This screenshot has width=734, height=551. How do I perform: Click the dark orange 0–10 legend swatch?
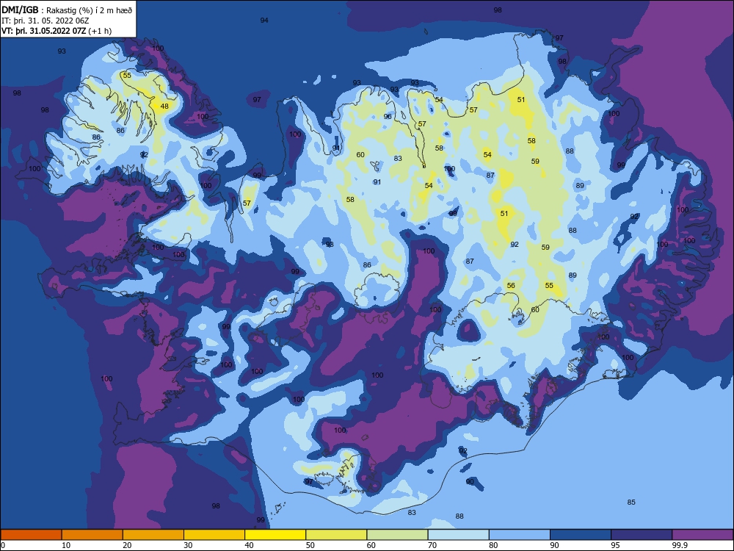31,535
